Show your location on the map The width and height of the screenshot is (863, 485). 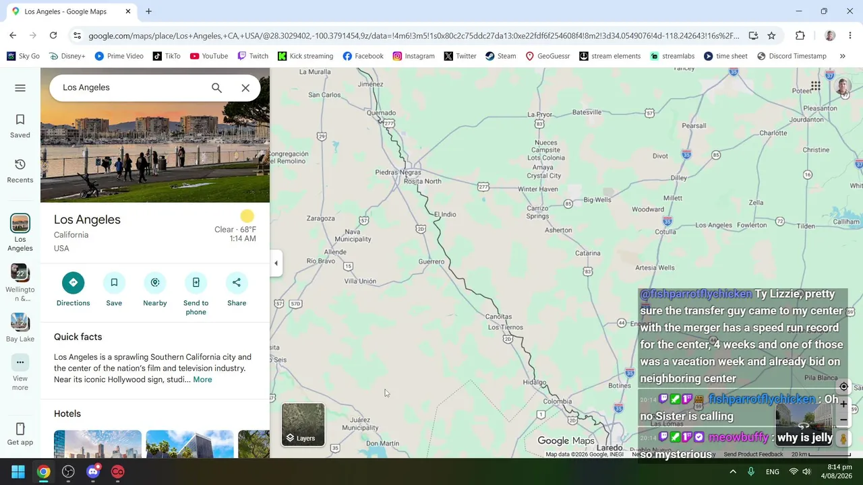coord(843,387)
